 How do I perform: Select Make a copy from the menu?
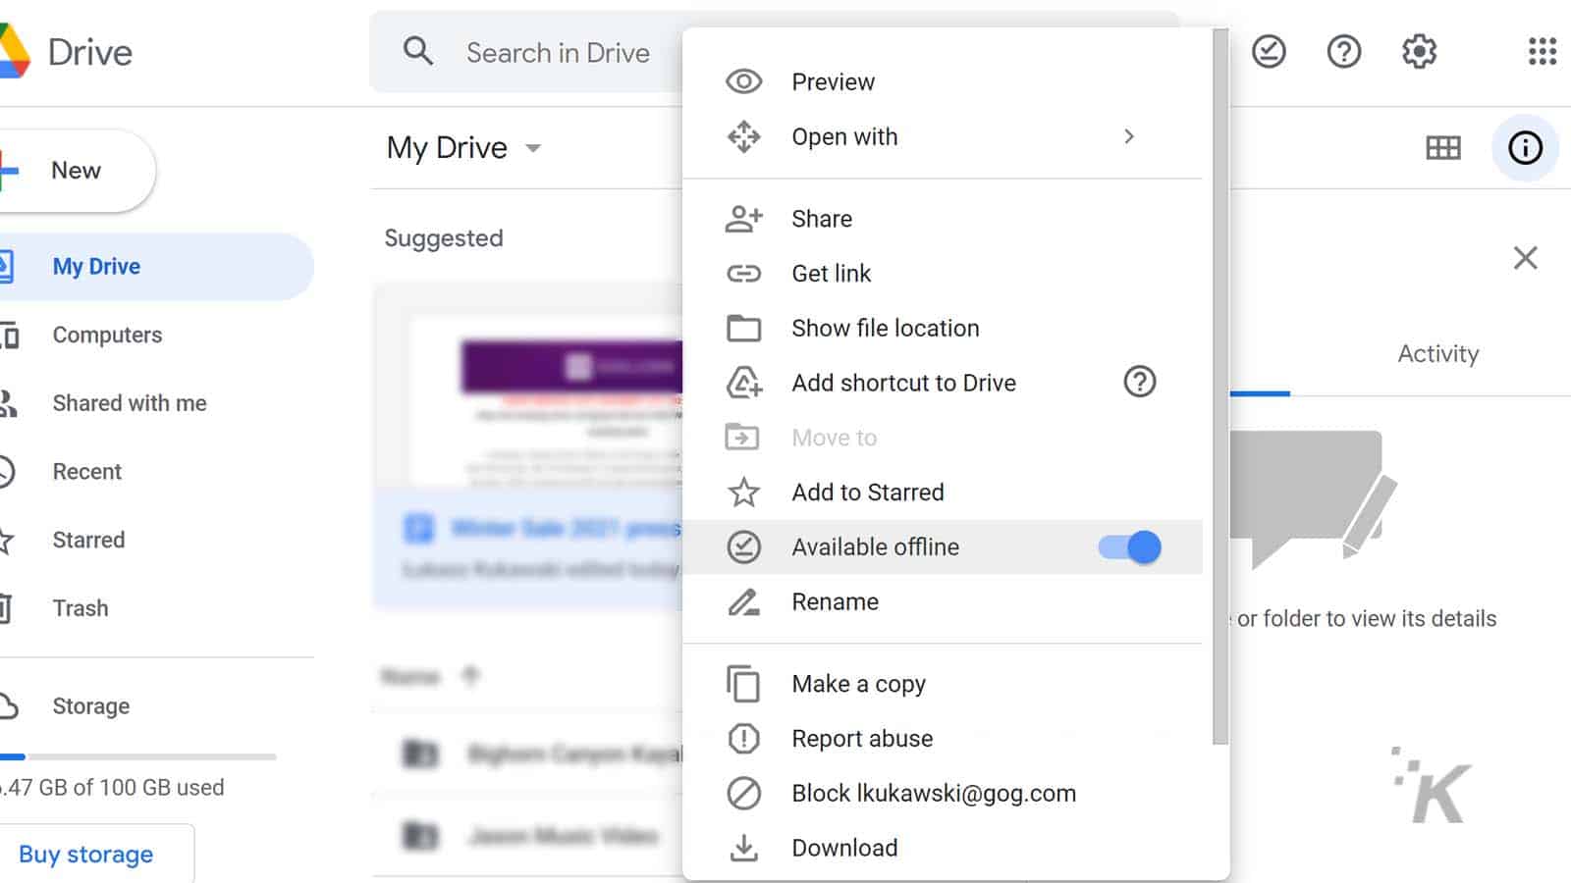(x=858, y=684)
